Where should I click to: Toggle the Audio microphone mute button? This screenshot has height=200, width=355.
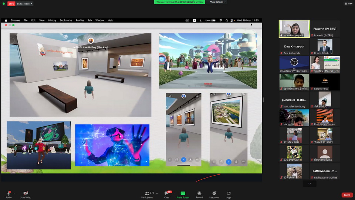click(9, 194)
